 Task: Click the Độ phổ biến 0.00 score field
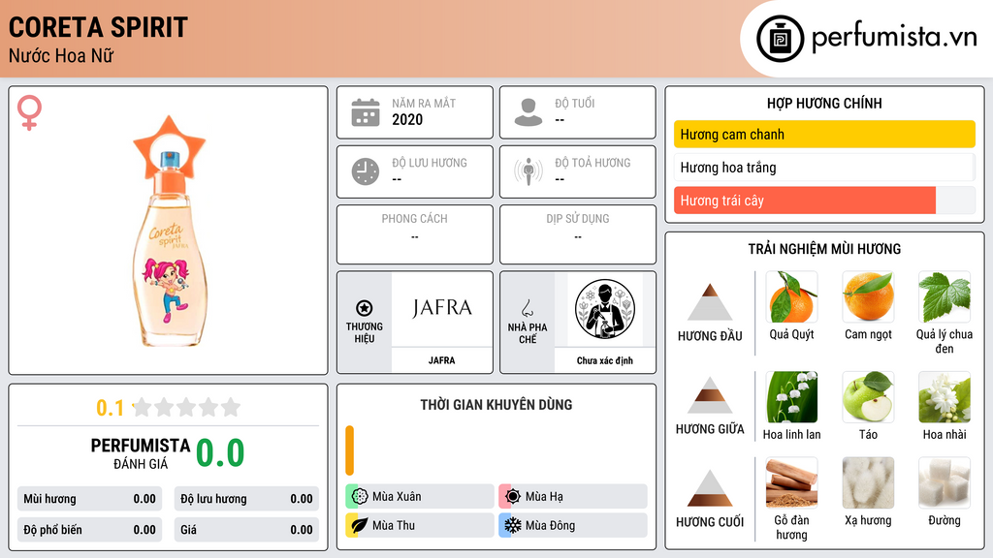[90, 530]
